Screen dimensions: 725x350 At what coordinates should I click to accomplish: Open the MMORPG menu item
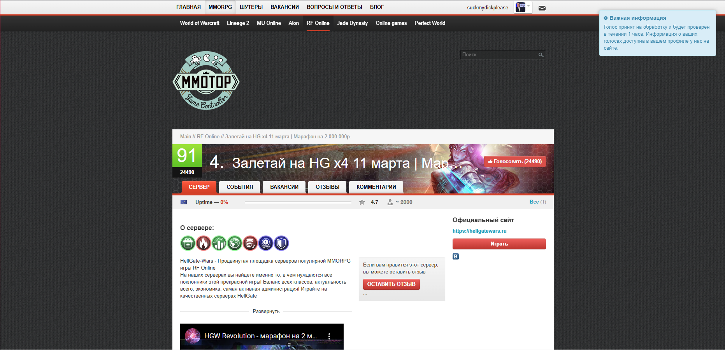pyautogui.click(x=220, y=7)
